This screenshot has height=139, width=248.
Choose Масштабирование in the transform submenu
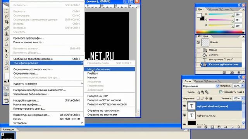[109, 69]
